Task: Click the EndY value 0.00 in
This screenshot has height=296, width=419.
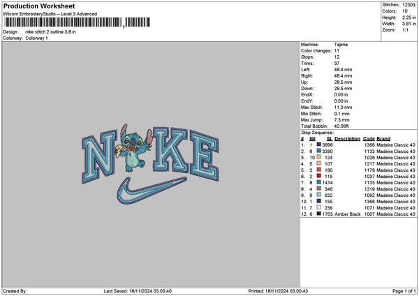Action: [x=341, y=101]
